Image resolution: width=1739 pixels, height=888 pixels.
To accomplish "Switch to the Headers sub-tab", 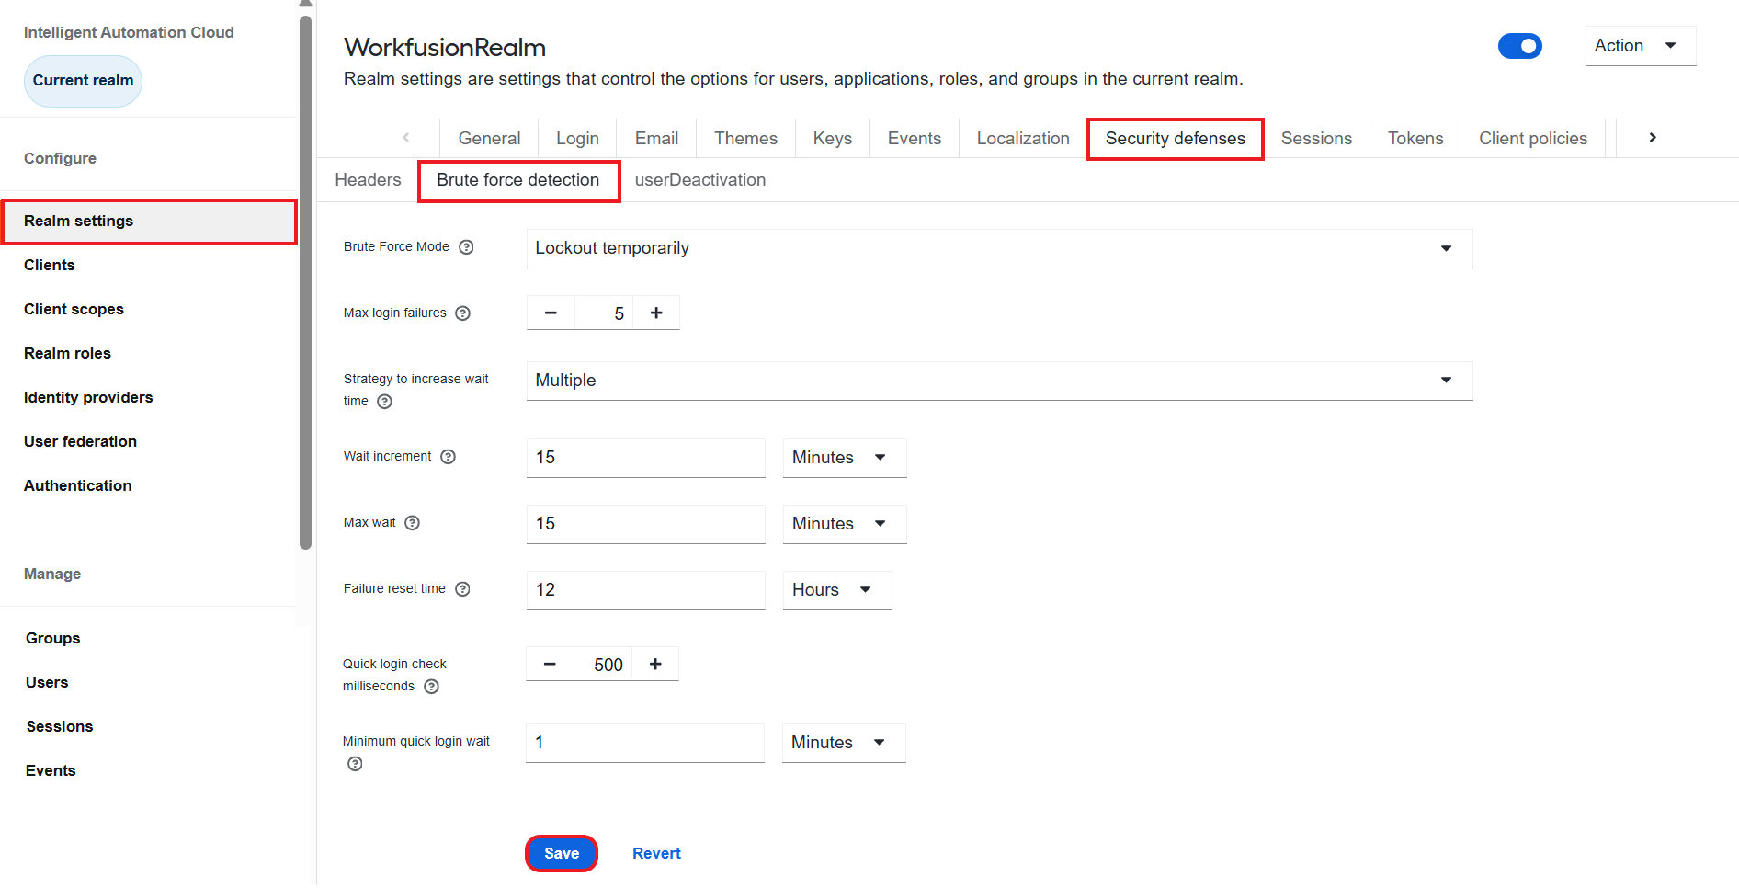I will pos(368,180).
